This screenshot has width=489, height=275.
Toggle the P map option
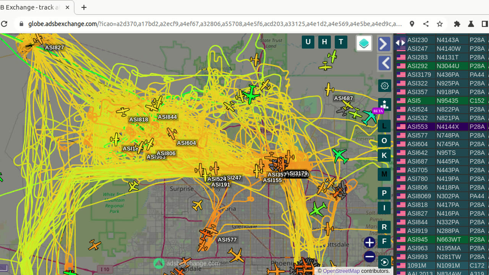[384, 193]
